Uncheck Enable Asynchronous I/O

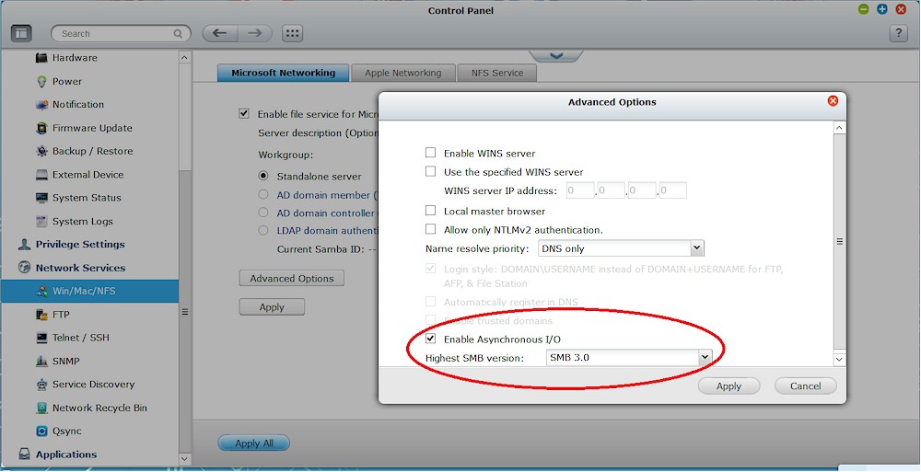tap(430, 340)
